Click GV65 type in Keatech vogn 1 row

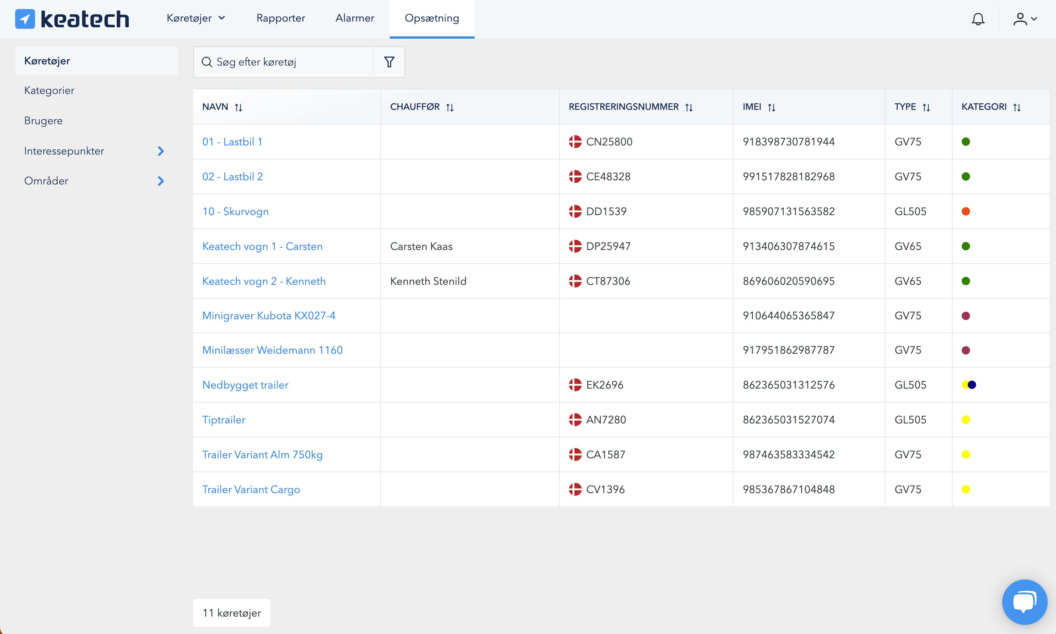908,246
